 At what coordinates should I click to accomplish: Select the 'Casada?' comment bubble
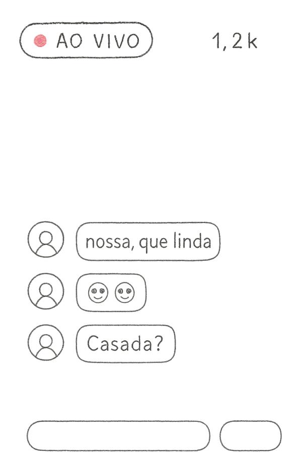point(126,343)
